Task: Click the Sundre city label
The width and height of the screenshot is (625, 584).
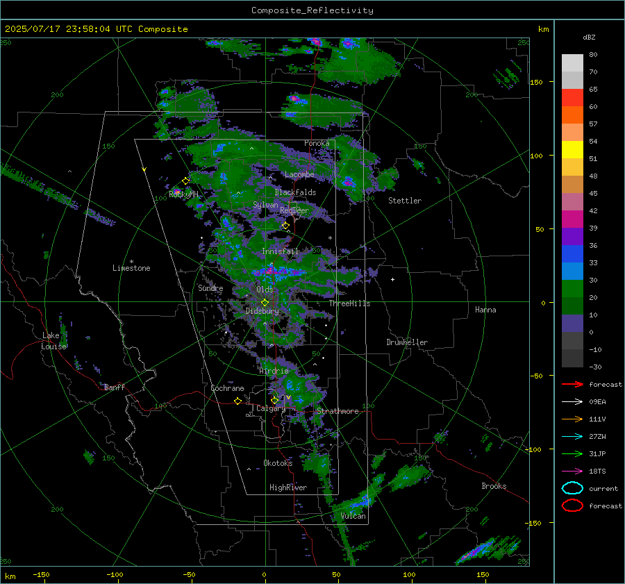Action: click(x=210, y=287)
